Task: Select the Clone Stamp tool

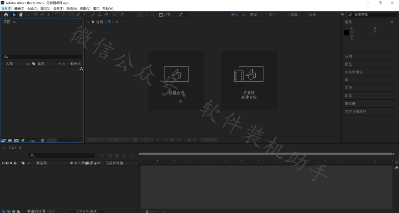Action: pos(99,14)
